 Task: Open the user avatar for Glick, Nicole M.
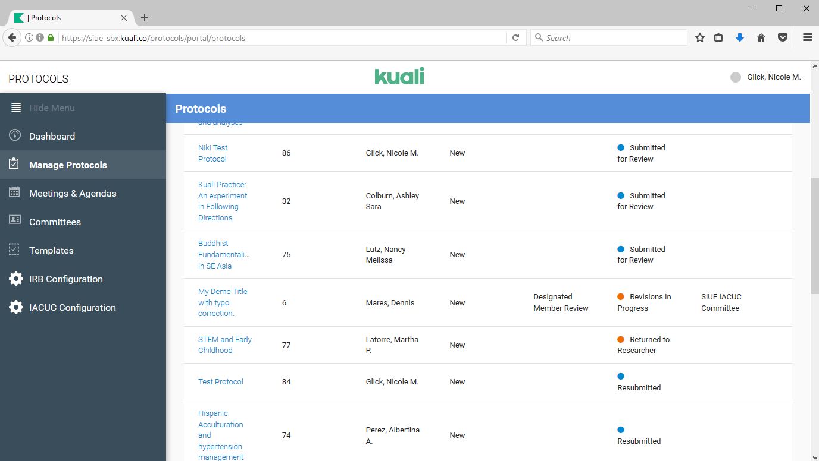click(x=736, y=77)
